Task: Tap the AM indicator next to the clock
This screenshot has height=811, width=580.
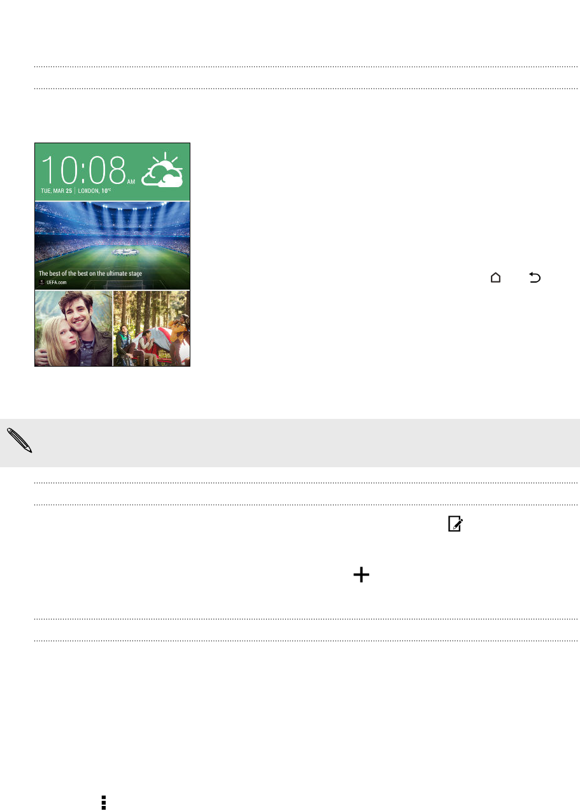Action: 131,181
